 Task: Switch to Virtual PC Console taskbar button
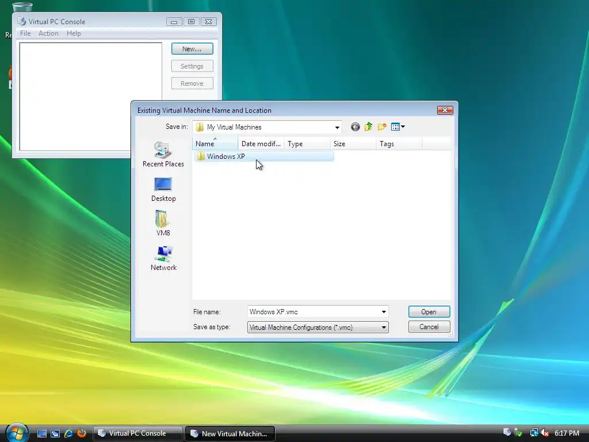point(138,433)
